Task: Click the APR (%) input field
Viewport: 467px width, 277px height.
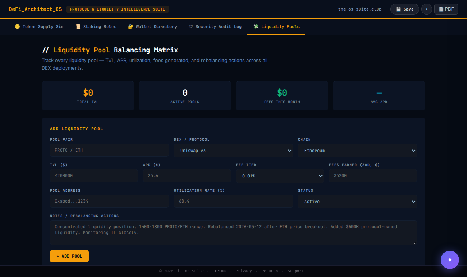Action: [187, 176]
